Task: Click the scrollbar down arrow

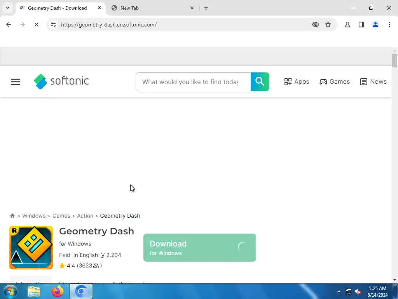Action: click(395, 280)
